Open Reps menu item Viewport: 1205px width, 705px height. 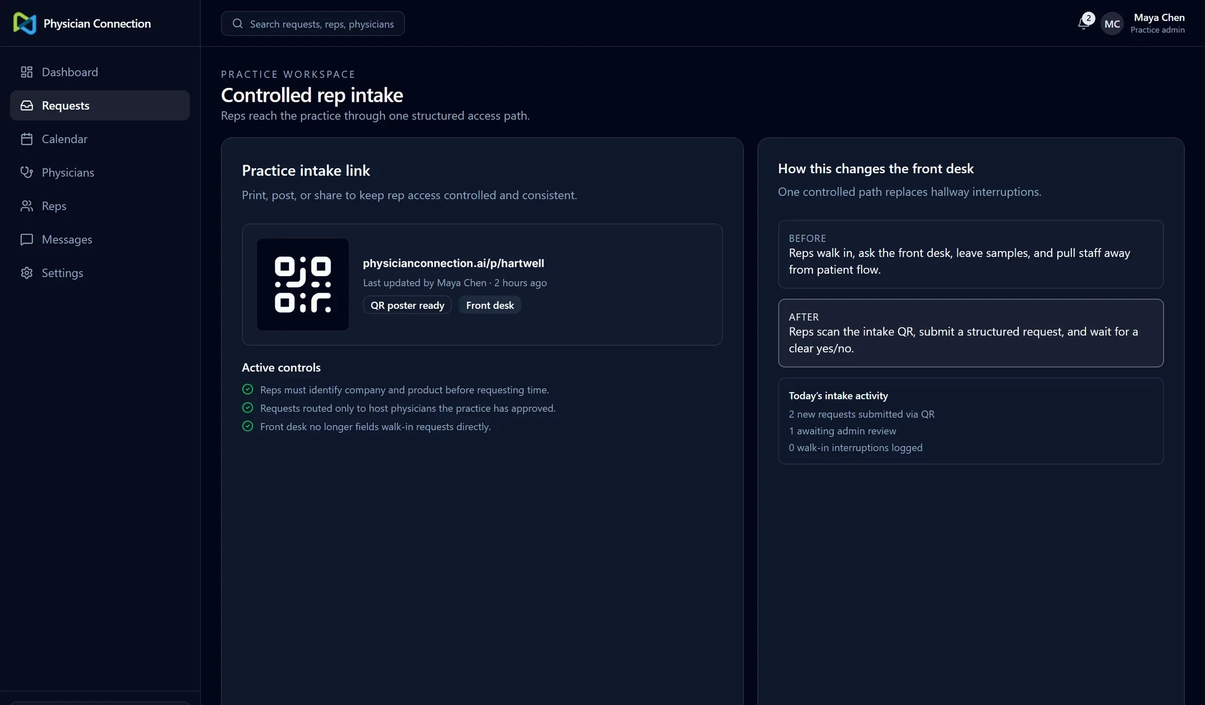[100, 206]
